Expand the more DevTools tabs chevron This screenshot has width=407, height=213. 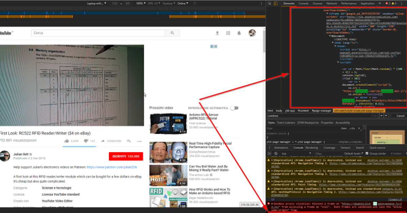coord(380,3)
